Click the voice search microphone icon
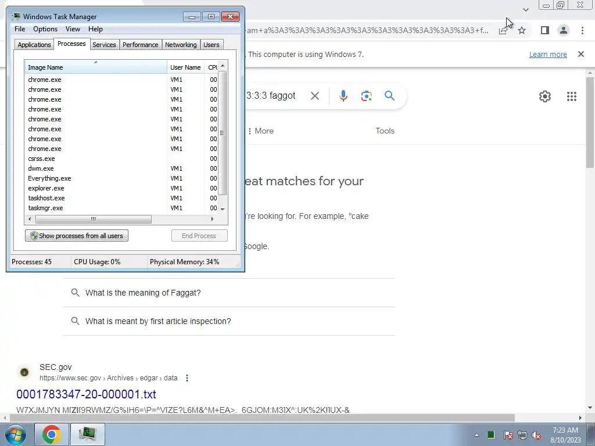595x446 pixels. (x=343, y=96)
